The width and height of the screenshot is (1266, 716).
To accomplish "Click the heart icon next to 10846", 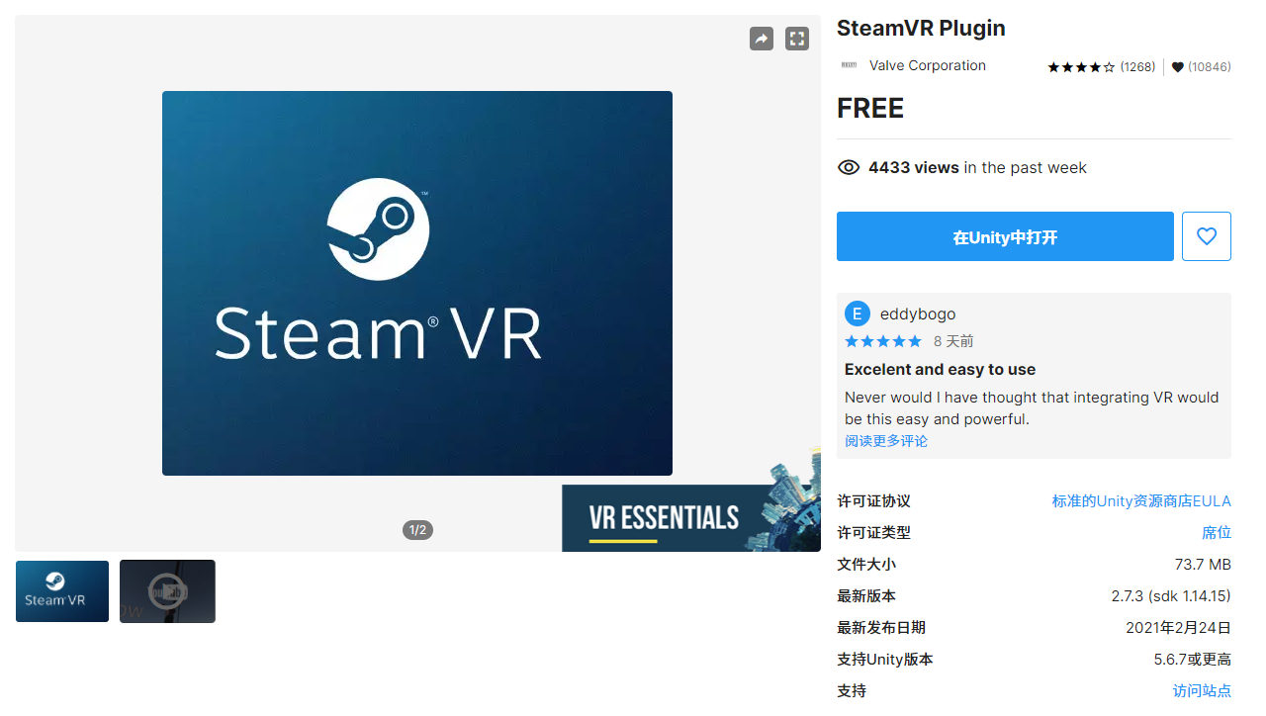I will tap(1178, 67).
